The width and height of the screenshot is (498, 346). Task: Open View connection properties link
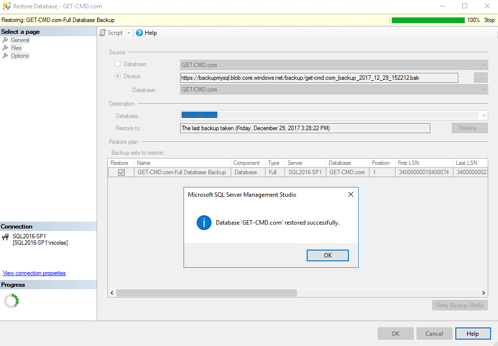pos(34,273)
